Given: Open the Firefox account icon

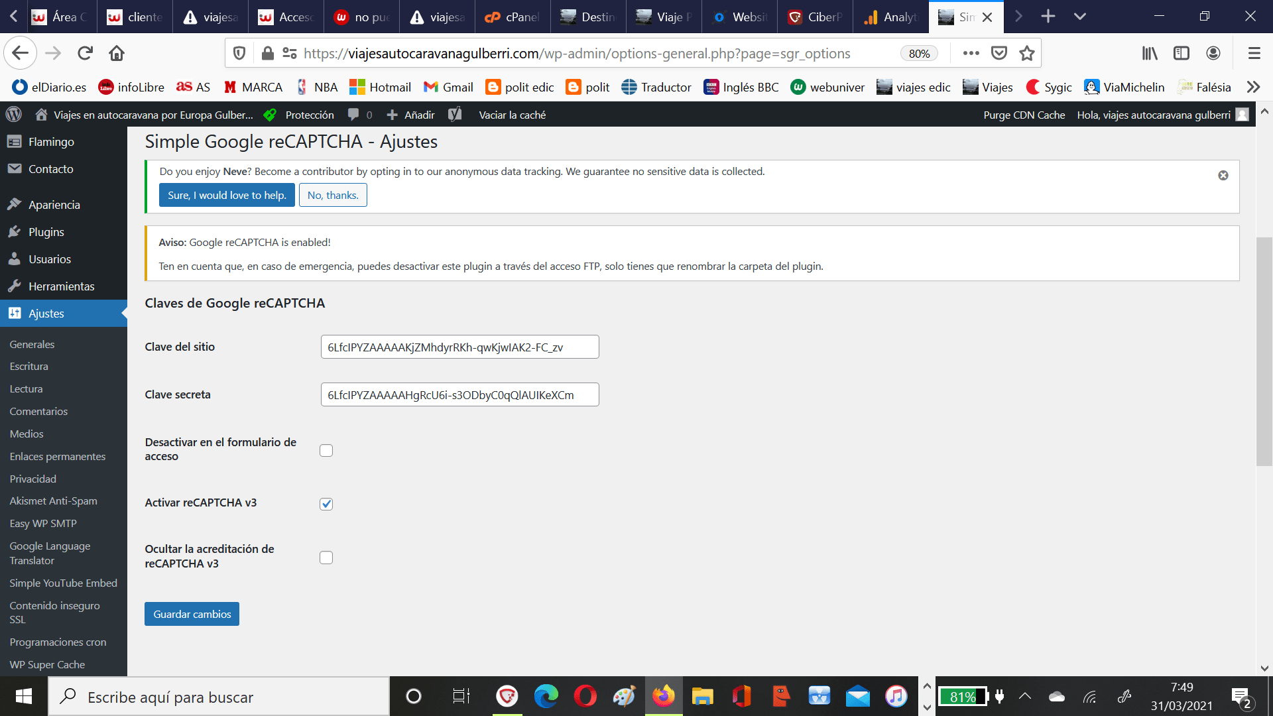Looking at the screenshot, I should 1213,53.
